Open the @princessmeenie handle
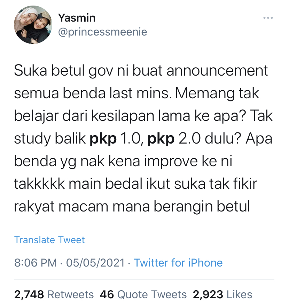The height and width of the screenshot is (308, 281). click(102, 32)
